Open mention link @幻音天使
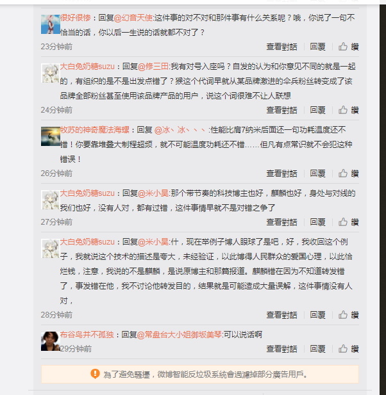The width and height of the screenshot is (386, 395). (x=133, y=18)
